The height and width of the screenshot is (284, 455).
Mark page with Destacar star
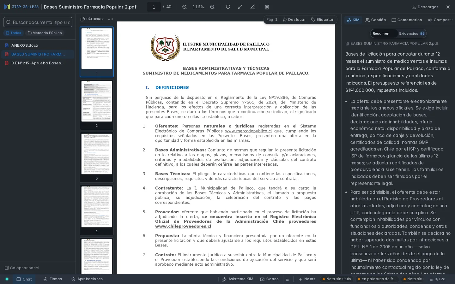[x=294, y=20]
